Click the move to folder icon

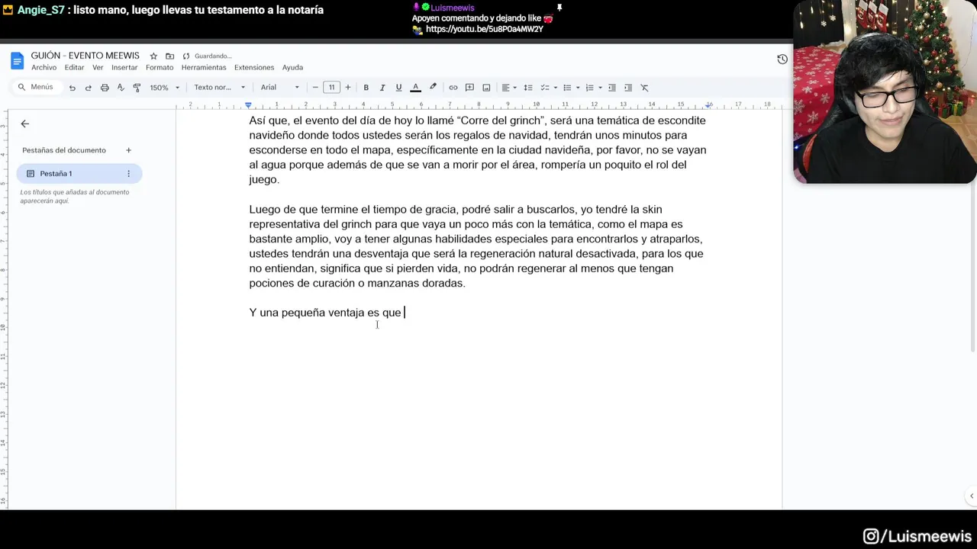[x=169, y=56]
